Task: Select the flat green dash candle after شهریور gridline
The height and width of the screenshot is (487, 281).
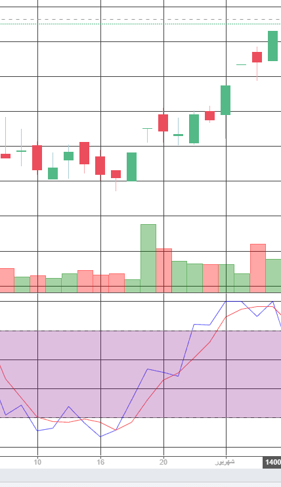Action: pyautogui.click(x=242, y=64)
